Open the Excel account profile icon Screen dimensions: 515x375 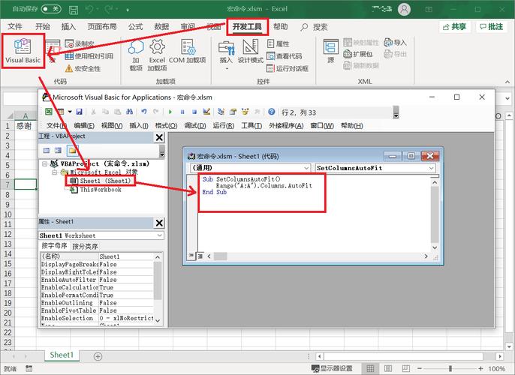click(x=405, y=9)
